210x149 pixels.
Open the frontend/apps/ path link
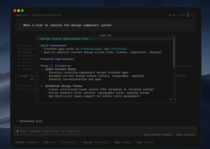tap(92, 49)
